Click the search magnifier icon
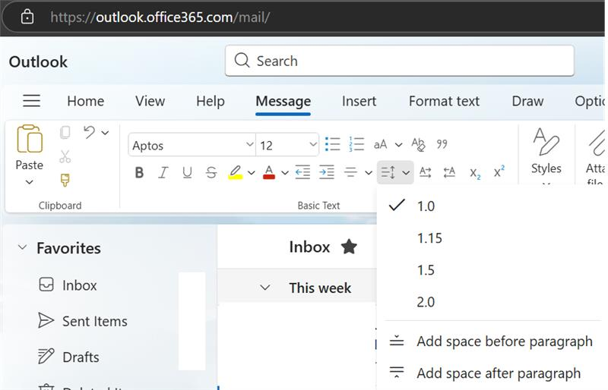 (x=242, y=61)
